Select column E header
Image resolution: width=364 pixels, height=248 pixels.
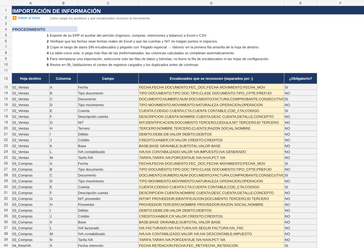(301, 3)
